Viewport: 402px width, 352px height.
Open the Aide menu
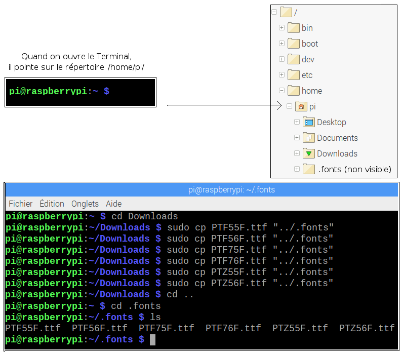pyautogui.click(x=113, y=204)
